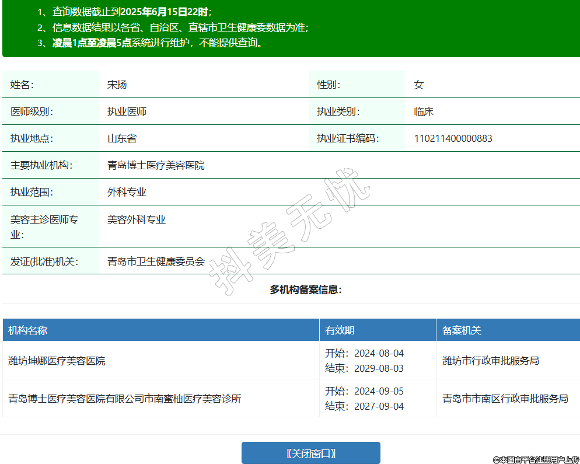Viewport: 580px width, 464px height.
Task: Click the 潍坊市行政审批服务局 cell
Action: (490, 361)
